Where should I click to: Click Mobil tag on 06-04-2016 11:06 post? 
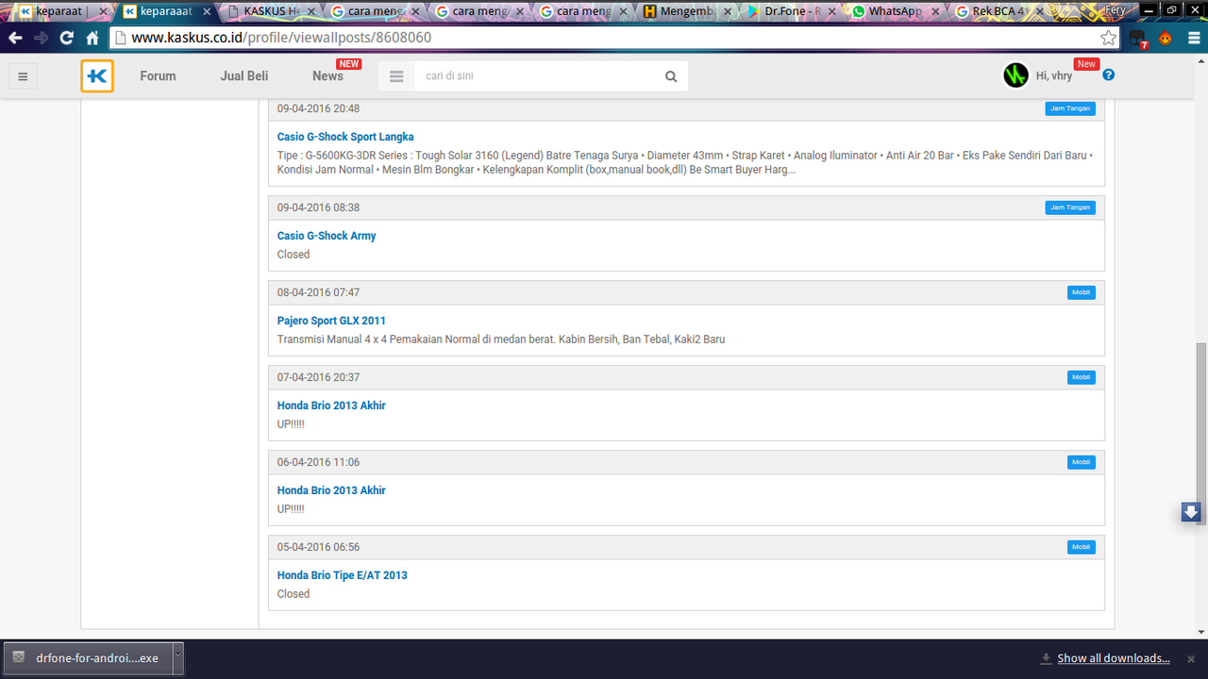coord(1082,462)
